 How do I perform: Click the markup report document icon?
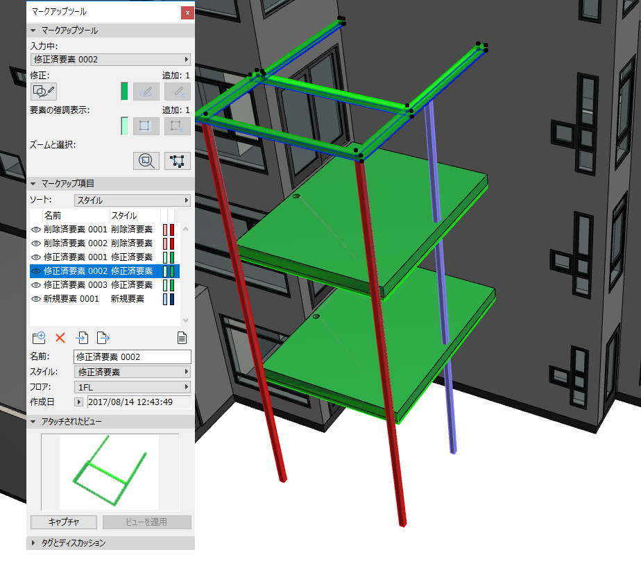182,338
